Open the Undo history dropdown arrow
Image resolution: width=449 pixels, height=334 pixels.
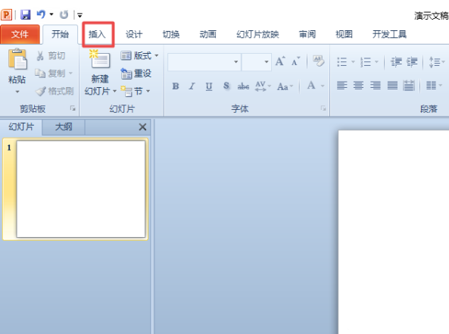51,14
